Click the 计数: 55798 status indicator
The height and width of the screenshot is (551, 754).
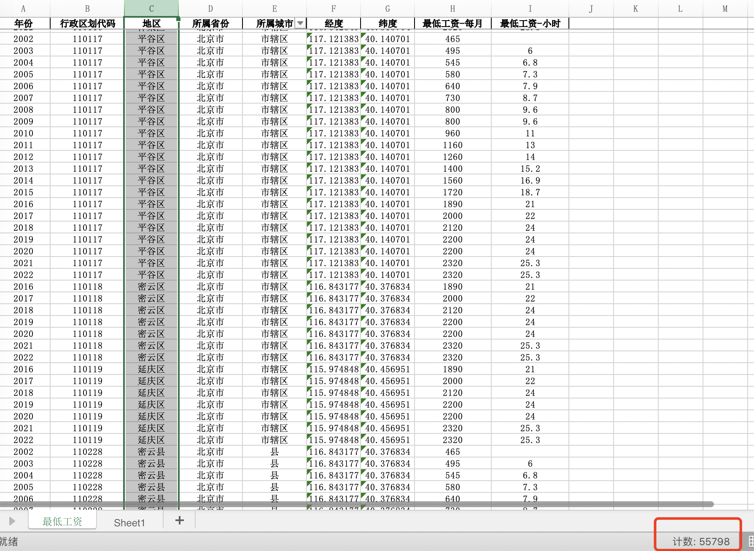click(x=701, y=541)
